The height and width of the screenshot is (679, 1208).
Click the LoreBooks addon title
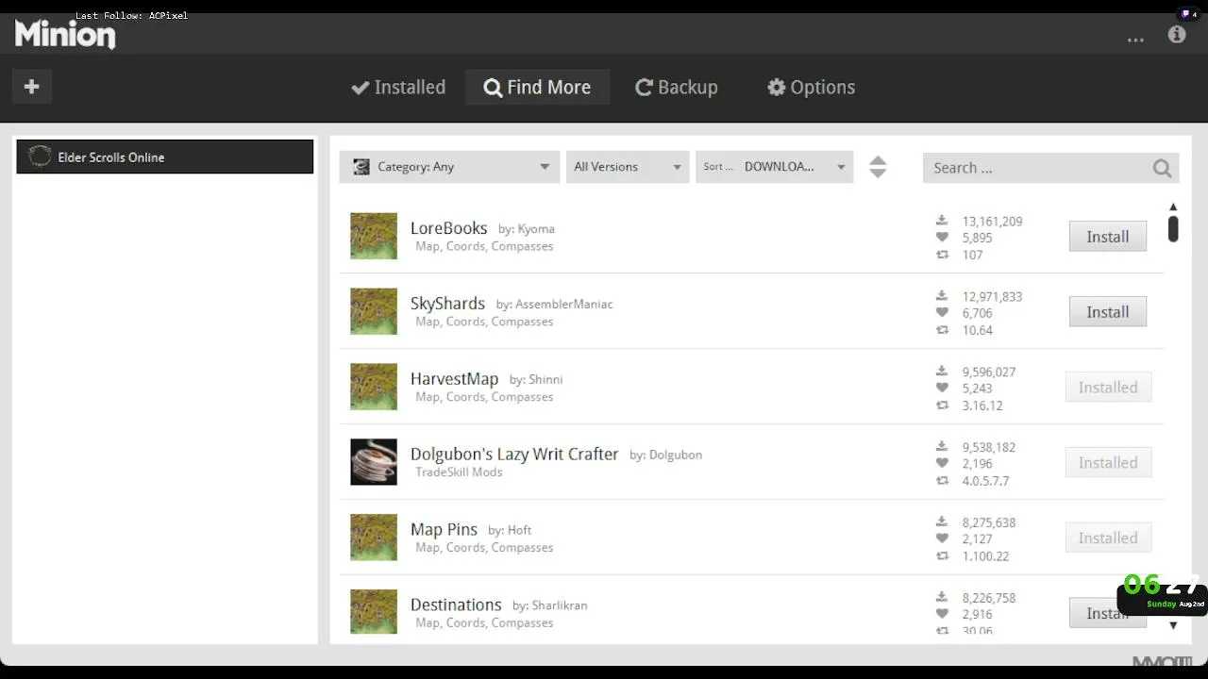point(448,228)
